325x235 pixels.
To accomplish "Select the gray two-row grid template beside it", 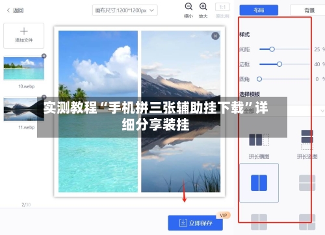I will pos(307,183).
